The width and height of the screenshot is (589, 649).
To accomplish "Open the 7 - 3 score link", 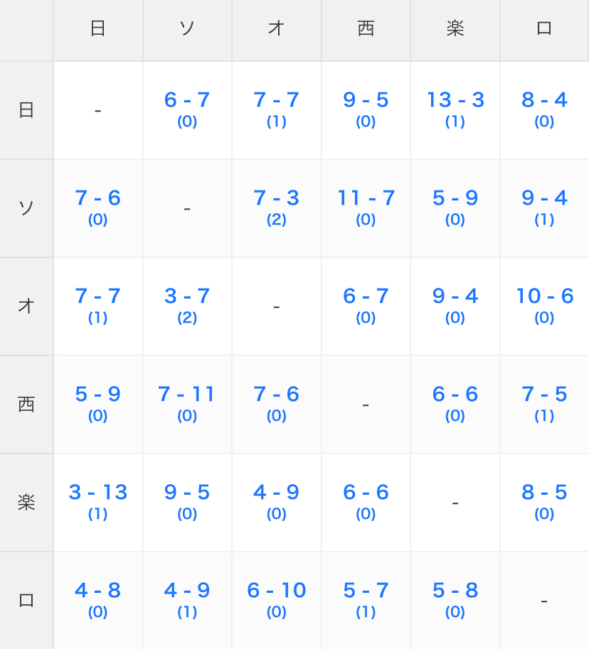I will click(x=276, y=198).
